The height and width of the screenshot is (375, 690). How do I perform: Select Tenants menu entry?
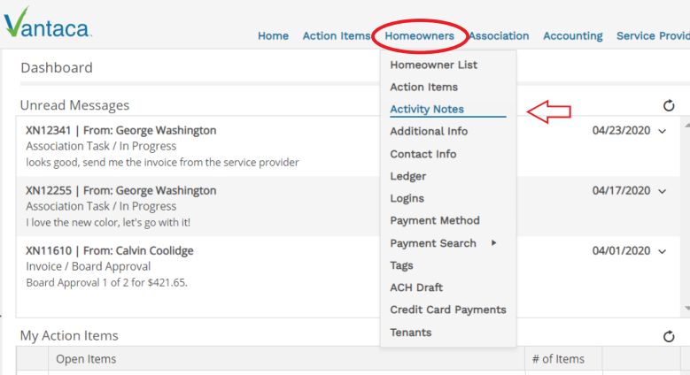[x=411, y=333]
